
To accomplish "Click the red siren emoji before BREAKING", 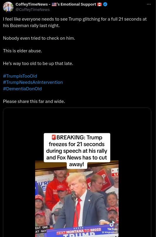I will pos(54,137).
